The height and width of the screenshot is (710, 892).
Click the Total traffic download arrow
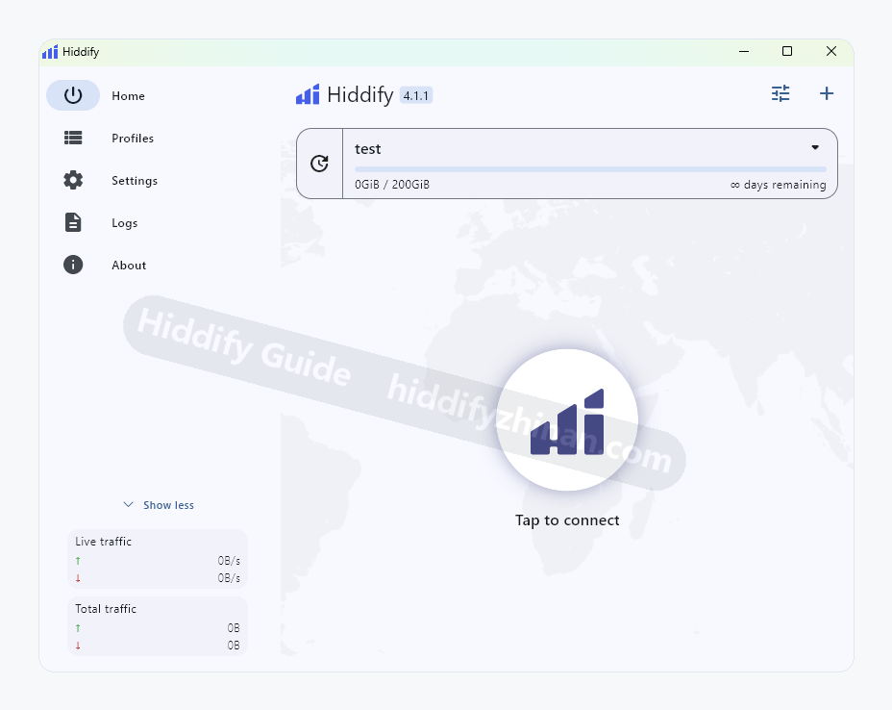point(78,646)
